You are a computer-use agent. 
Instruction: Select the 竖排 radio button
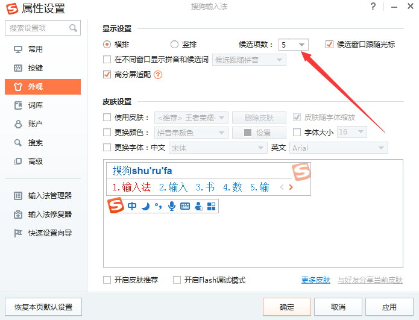[x=174, y=45]
